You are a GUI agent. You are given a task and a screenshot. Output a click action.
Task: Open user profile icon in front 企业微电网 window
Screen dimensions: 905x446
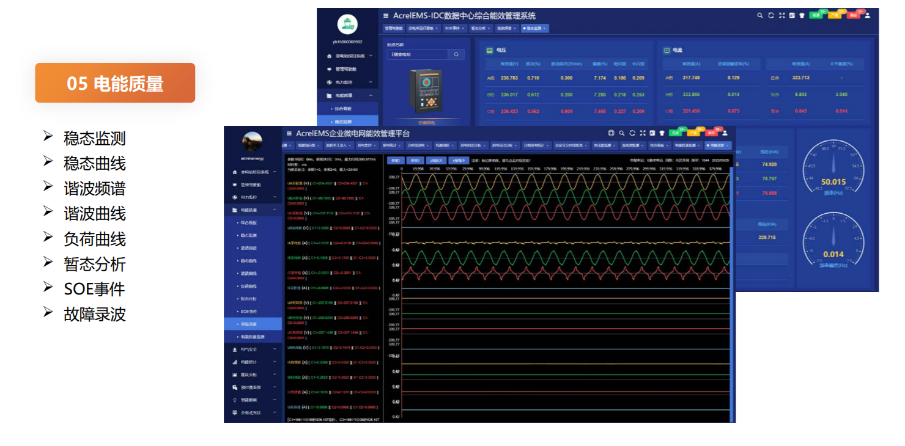[x=725, y=133]
